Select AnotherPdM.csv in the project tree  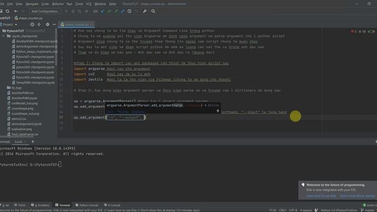pos(21,93)
